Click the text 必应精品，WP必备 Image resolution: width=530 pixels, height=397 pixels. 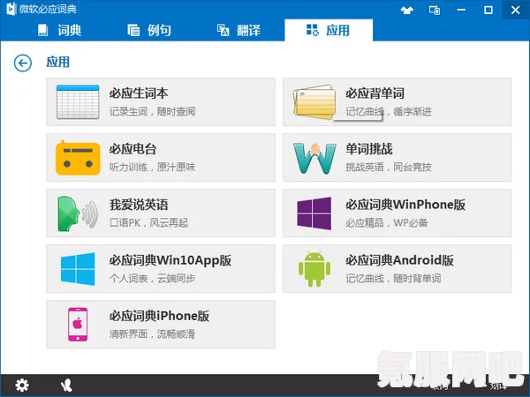[387, 223]
